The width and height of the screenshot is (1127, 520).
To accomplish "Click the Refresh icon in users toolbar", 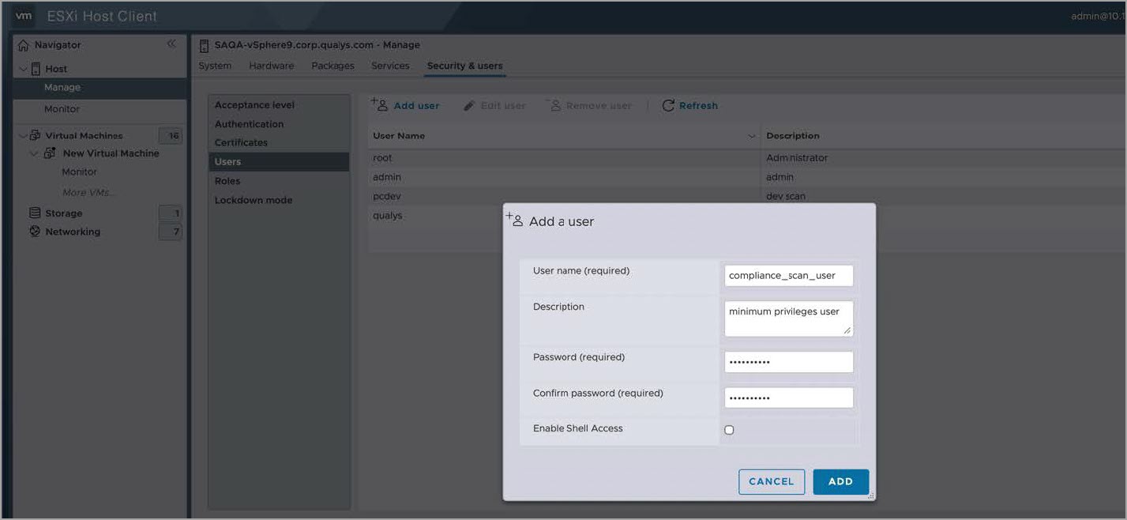I will (668, 106).
